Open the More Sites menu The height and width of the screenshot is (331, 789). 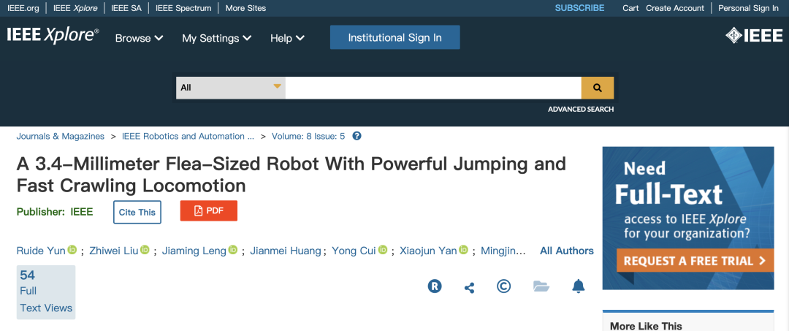point(245,8)
